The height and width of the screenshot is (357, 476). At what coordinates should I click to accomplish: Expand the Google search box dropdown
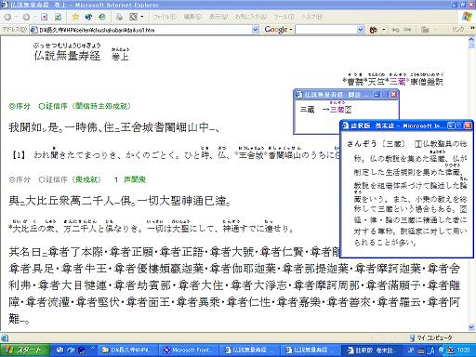361,30
